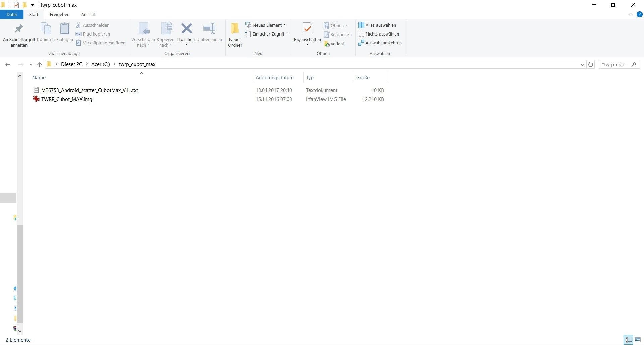This screenshot has height=345, width=644.
Task: Open customize quick access toolbar arrow
Action: pyautogui.click(x=32, y=5)
